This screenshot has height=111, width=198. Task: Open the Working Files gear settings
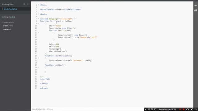[x=24, y=4]
